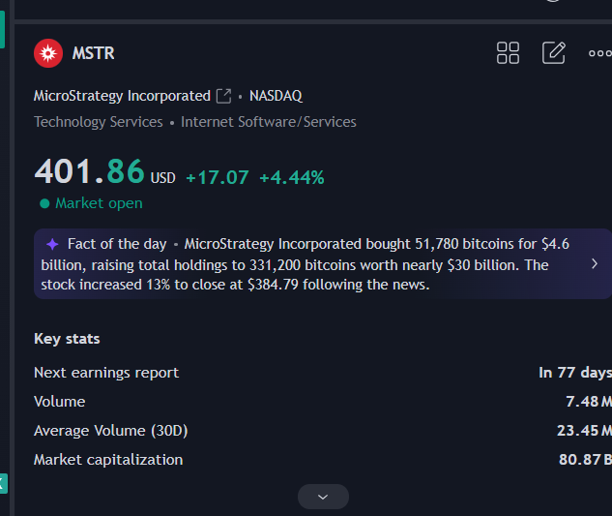Open the Technology Services sector link
The image size is (612, 516).
pyautogui.click(x=99, y=122)
